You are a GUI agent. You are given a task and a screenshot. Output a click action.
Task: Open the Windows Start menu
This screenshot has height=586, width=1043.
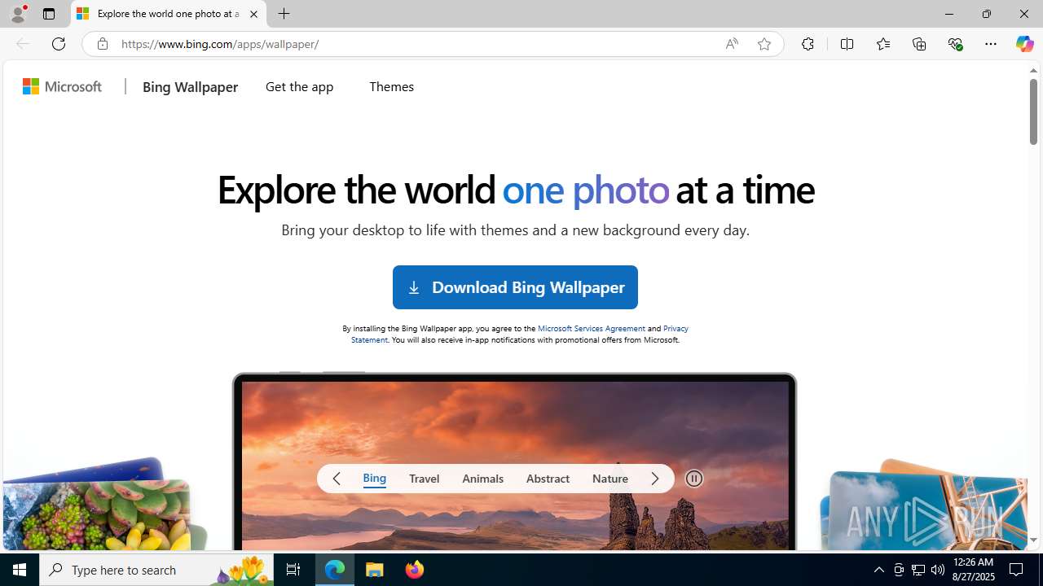tap(20, 570)
